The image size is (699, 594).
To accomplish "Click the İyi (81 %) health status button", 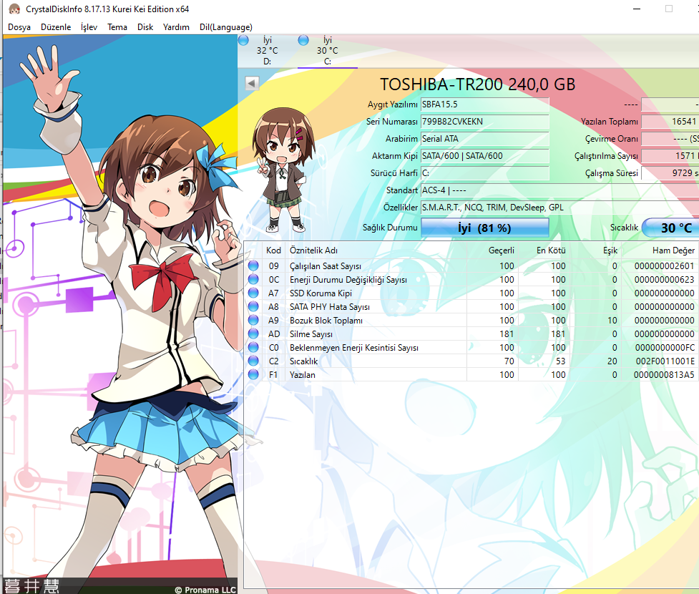I will (x=484, y=228).
